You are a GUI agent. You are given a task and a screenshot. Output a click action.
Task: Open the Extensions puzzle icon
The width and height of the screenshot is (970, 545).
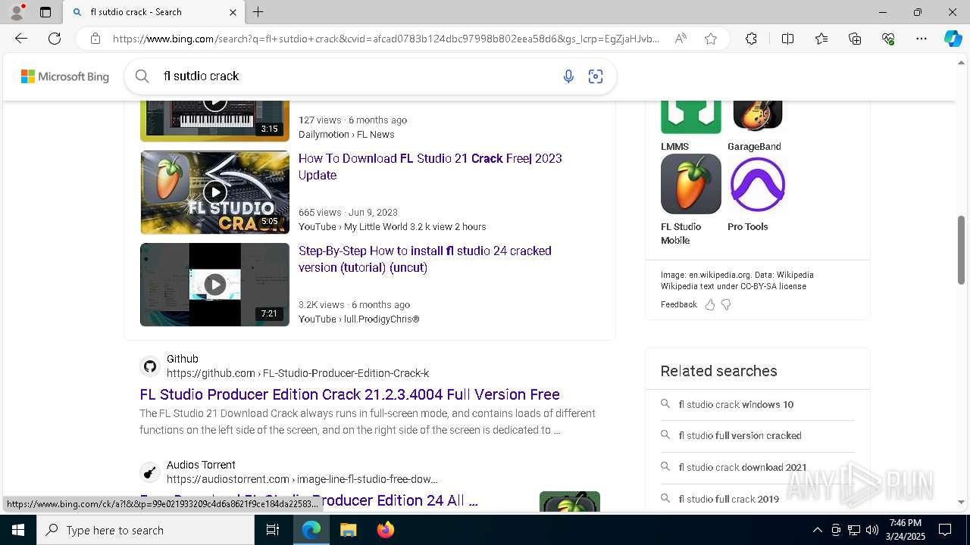751,39
